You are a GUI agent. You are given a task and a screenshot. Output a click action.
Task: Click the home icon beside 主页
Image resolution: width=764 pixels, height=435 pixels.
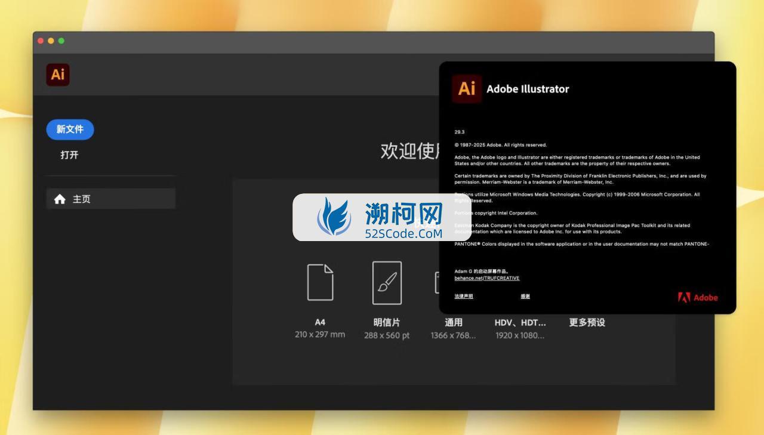tap(60, 199)
